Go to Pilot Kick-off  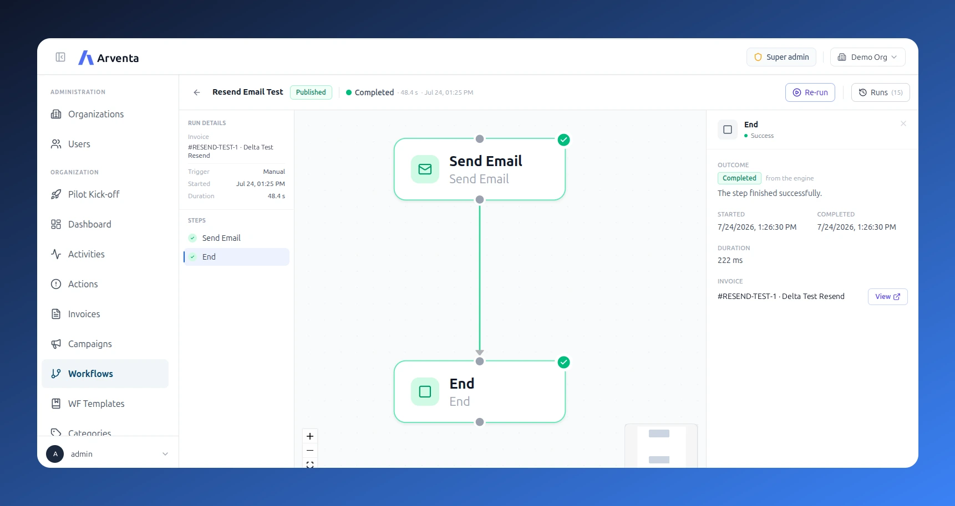pos(105,194)
